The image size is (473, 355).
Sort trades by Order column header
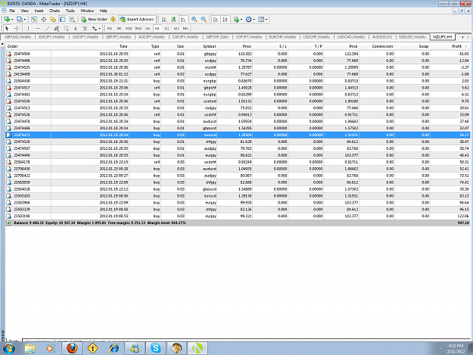pos(13,46)
